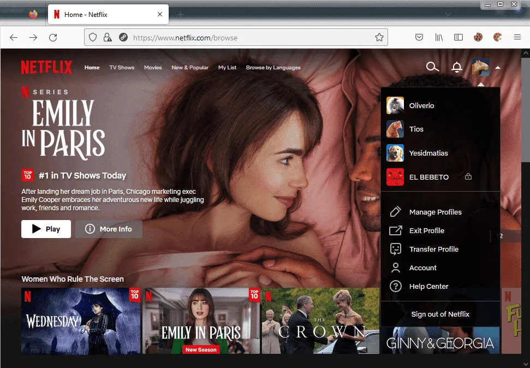Screen dimensions: 530x368
Task: Open My List navigation link
Action: pos(227,67)
